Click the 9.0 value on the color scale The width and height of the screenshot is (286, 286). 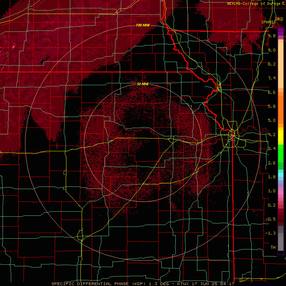(272, 50)
